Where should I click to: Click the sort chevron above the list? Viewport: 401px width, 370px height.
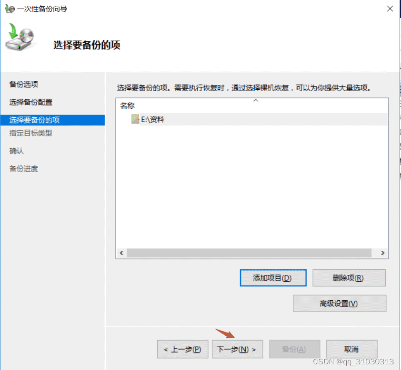255,101
